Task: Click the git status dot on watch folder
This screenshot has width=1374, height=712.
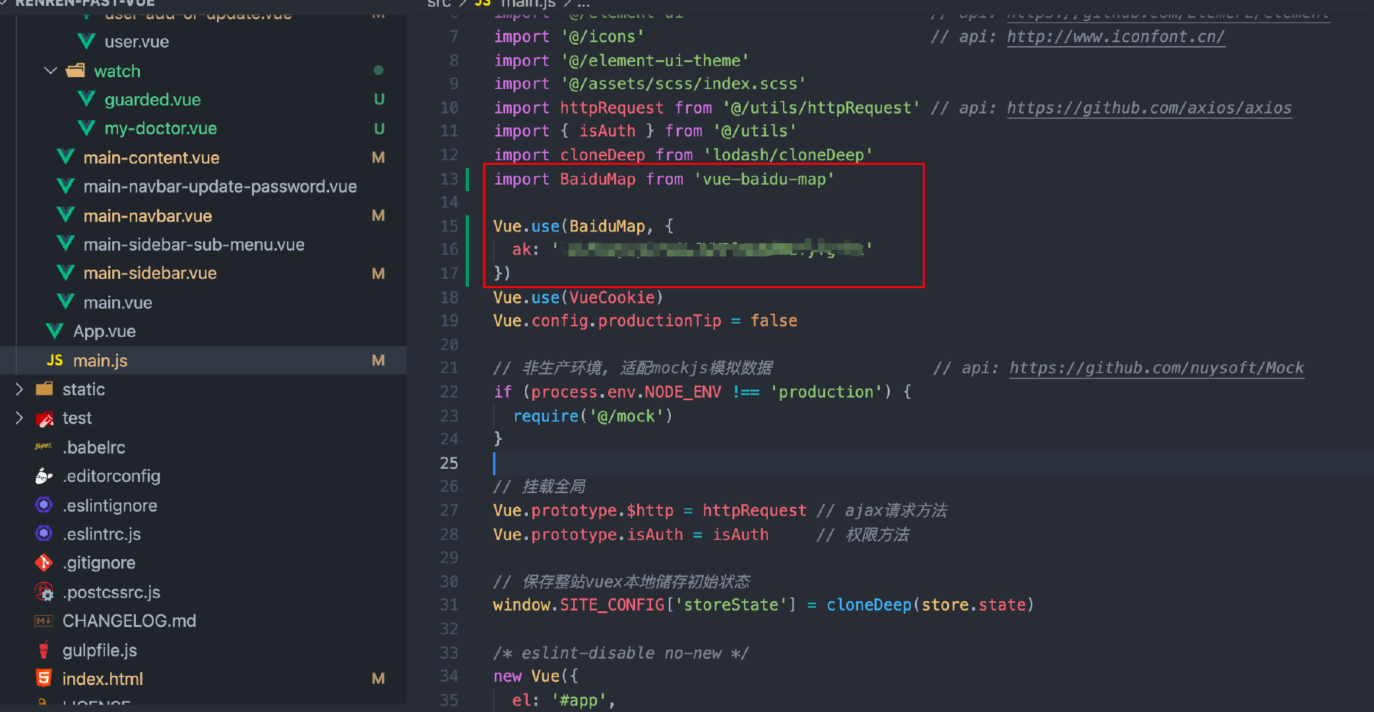Action: tap(379, 71)
